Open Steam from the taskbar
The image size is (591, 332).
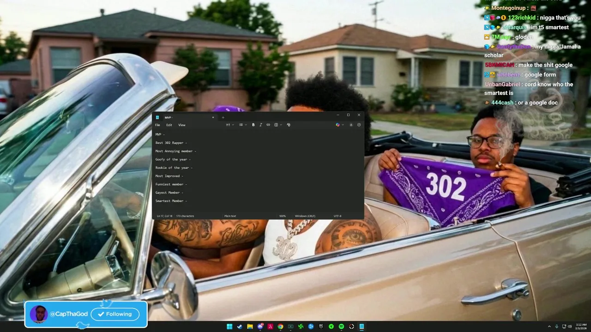(240, 326)
